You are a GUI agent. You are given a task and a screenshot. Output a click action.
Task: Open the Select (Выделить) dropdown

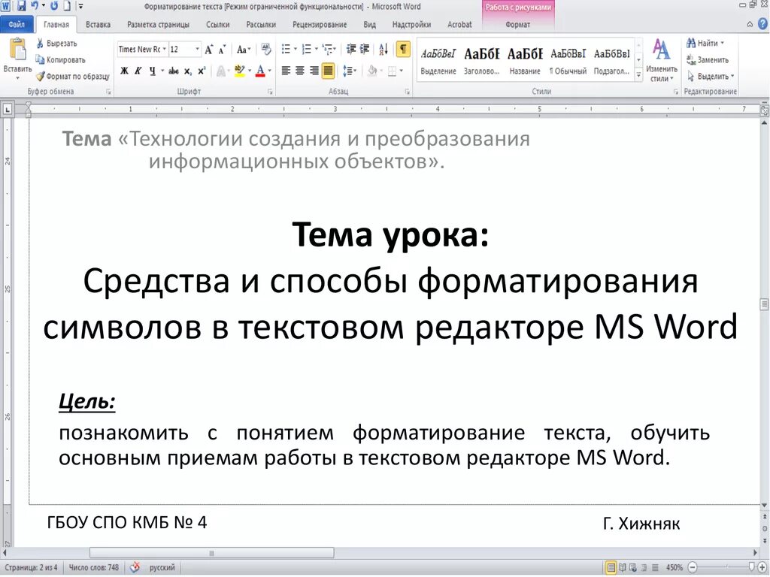711,77
